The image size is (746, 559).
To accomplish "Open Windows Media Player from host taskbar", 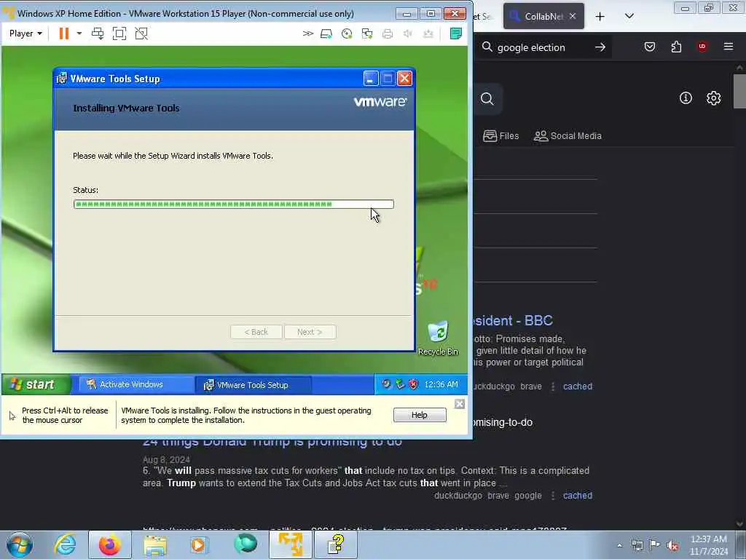I will tap(200, 544).
